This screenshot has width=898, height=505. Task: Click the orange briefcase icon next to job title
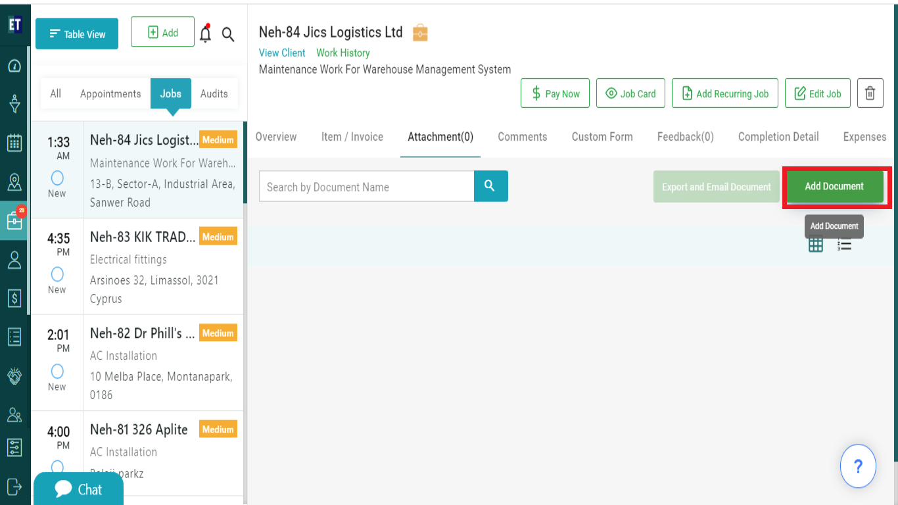(x=420, y=32)
